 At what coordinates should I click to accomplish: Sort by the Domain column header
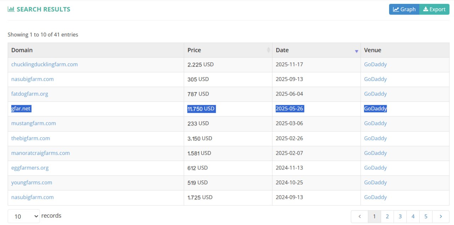22,50
